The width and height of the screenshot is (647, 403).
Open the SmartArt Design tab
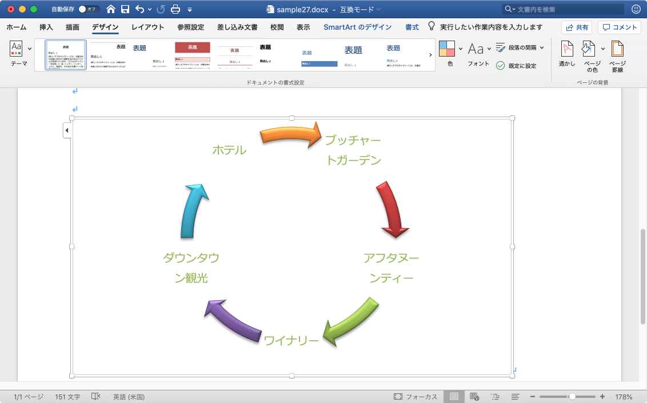point(357,27)
